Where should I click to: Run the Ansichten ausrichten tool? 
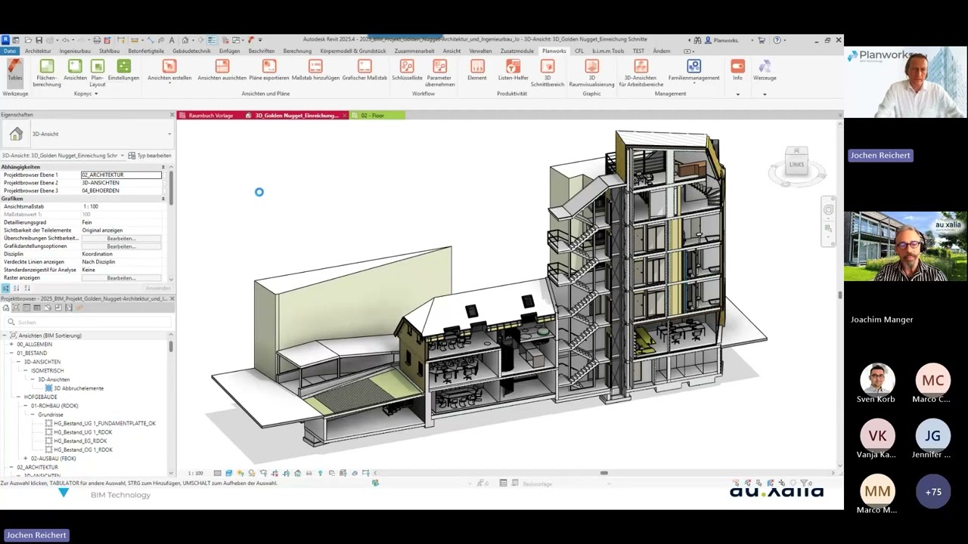click(222, 70)
